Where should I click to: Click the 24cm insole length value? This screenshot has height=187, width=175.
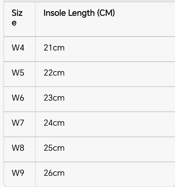coord(54,123)
